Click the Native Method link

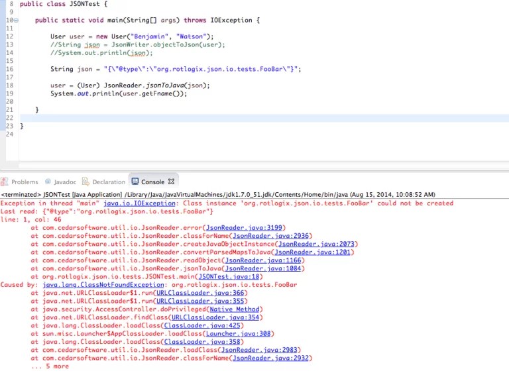[x=235, y=309]
